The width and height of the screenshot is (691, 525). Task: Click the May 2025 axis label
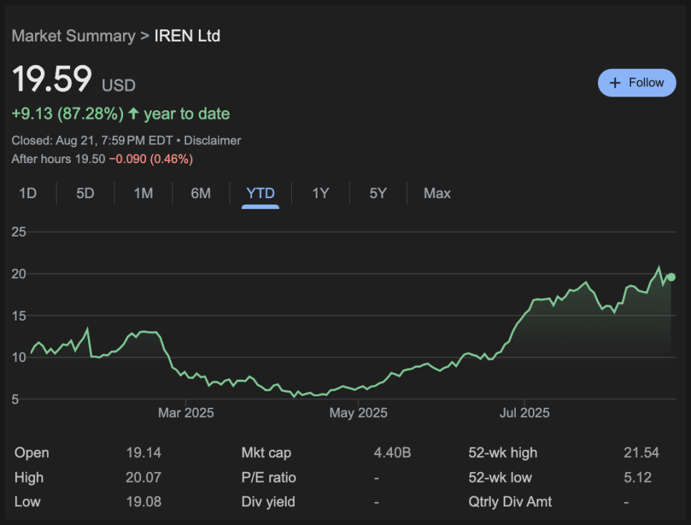[358, 413]
